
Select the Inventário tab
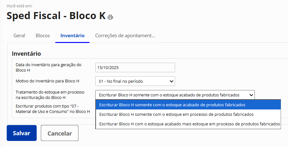coord(72,36)
